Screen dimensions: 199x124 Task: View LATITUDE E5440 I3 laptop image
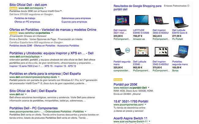pos(142,20)
